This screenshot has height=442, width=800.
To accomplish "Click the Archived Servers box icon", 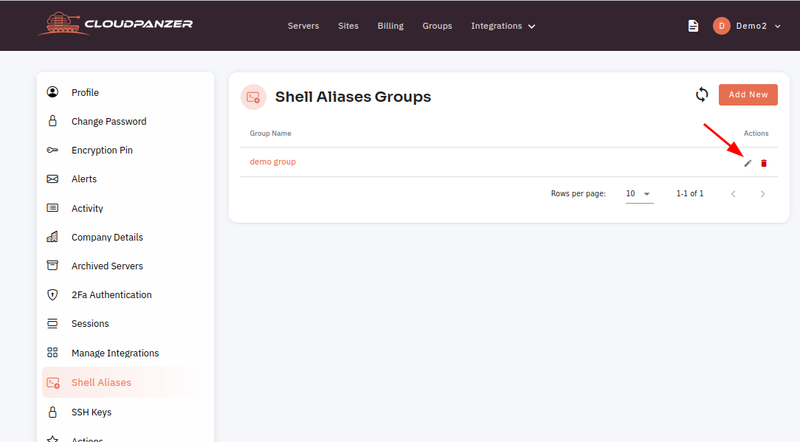I will pos(52,266).
